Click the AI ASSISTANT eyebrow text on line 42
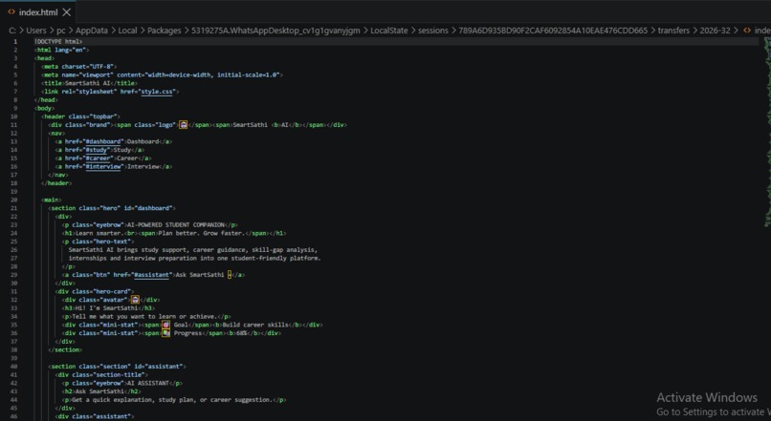 click(x=148, y=383)
